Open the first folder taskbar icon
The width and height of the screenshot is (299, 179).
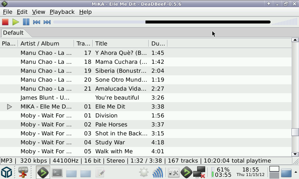(71, 173)
